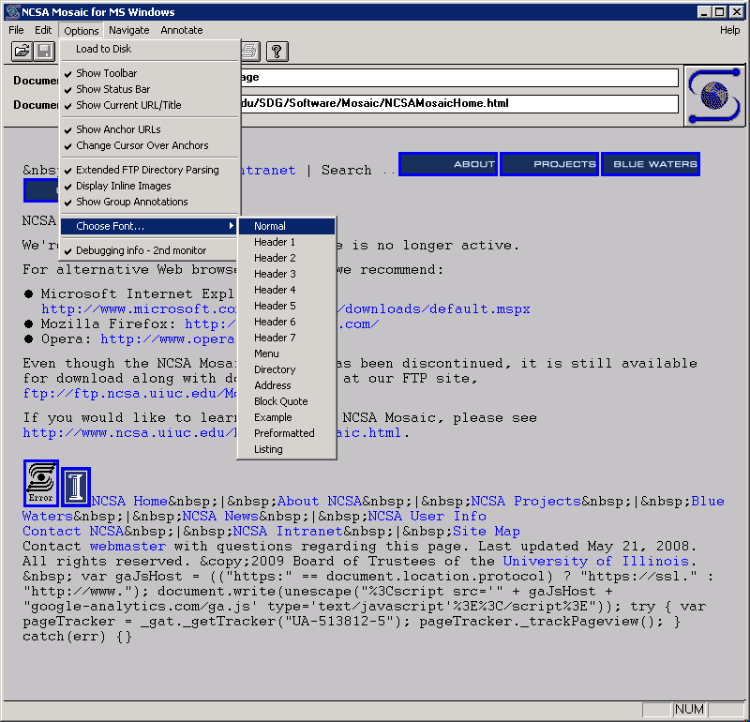Image resolution: width=750 pixels, height=722 pixels.
Task: Choose Address font style
Action: (287, 385)
